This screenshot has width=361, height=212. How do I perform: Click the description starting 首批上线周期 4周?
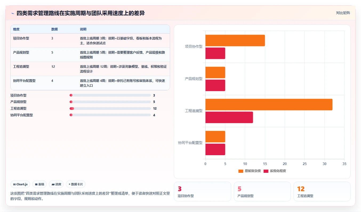click(x=122, y=83)
